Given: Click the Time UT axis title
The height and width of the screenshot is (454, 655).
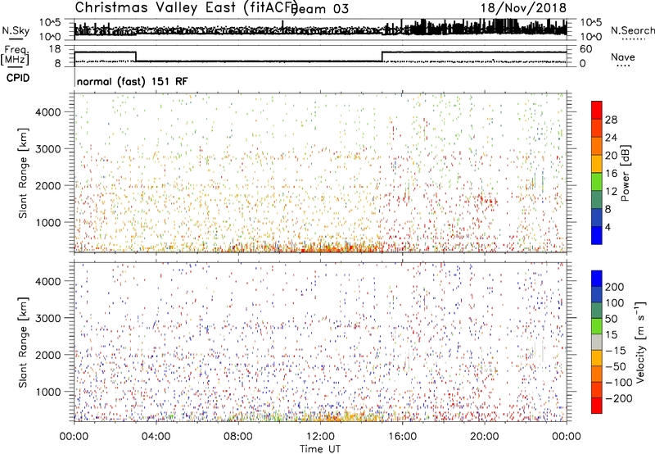Looking at the screenshot, I should [320, 449].
